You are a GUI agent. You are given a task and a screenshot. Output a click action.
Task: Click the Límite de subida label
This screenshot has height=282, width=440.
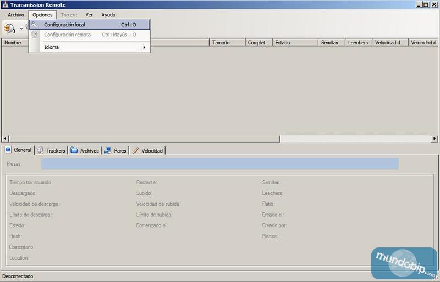click(x=155, y=215)
